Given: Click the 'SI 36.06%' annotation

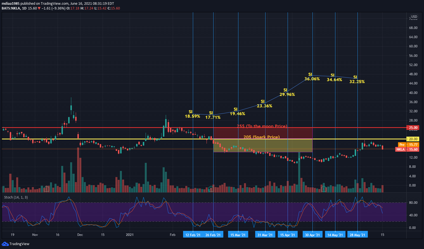Looking at the screenshot, I should (x=312, y=77).
